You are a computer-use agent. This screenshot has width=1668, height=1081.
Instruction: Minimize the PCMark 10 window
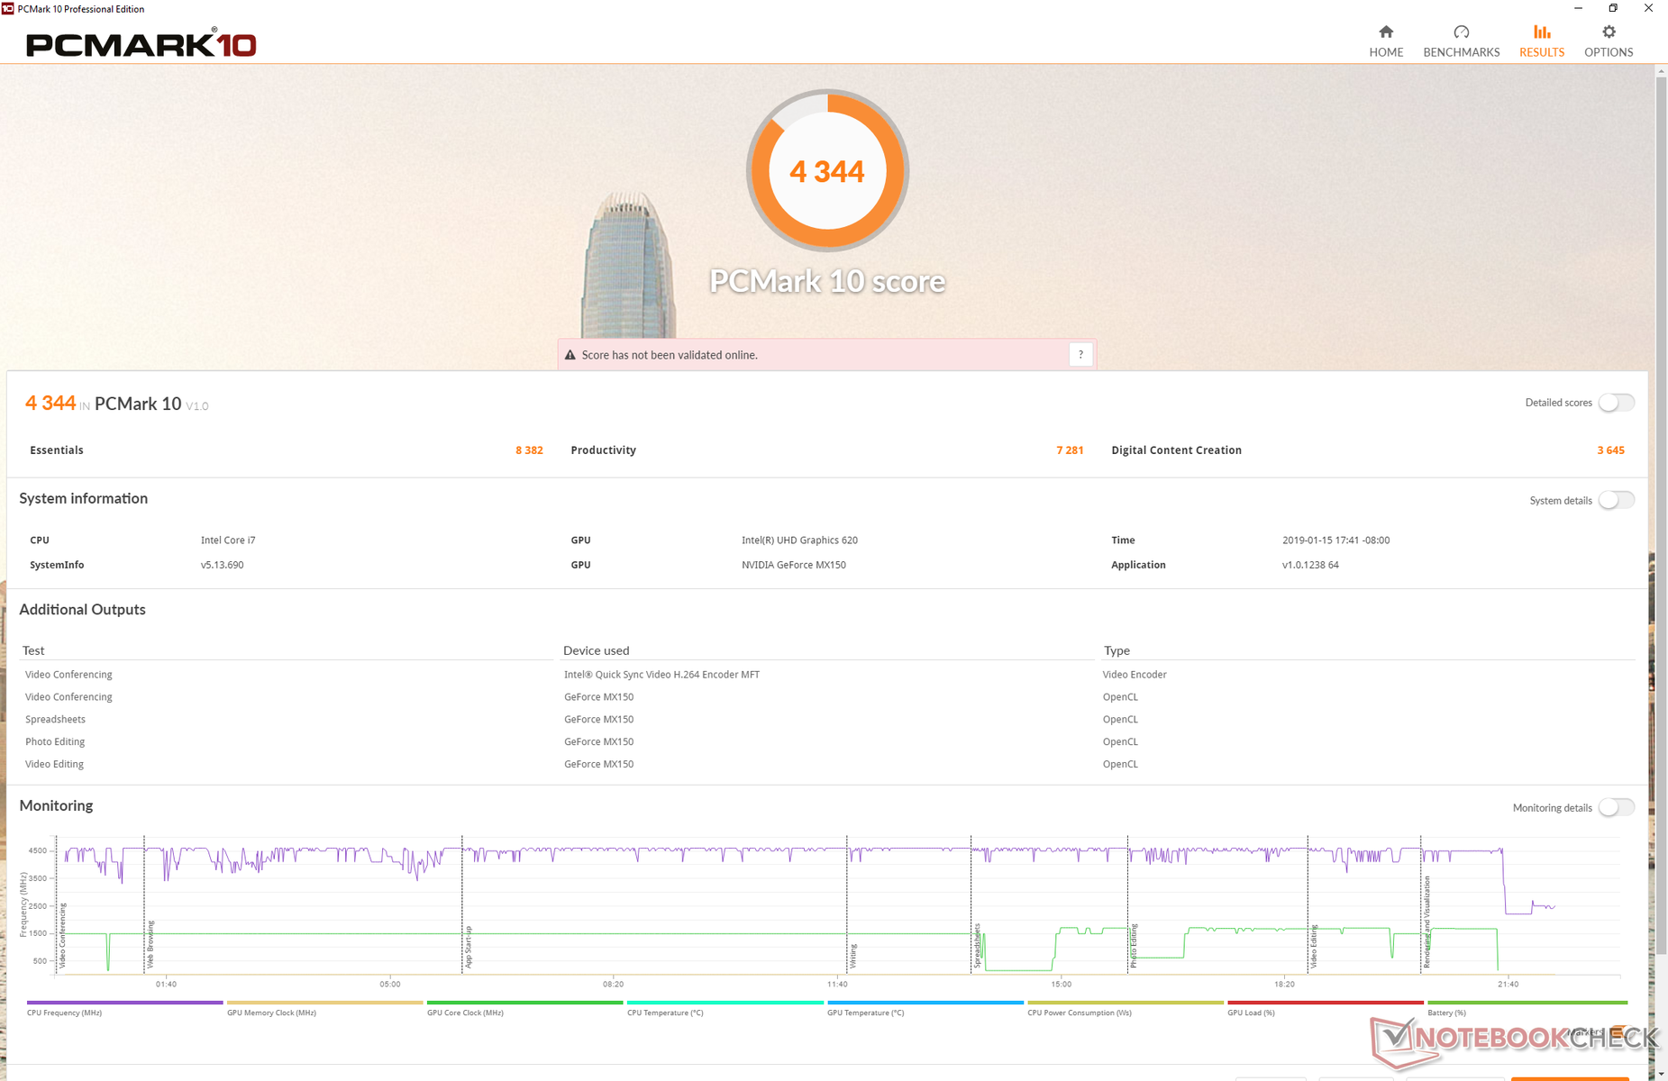1578,8
